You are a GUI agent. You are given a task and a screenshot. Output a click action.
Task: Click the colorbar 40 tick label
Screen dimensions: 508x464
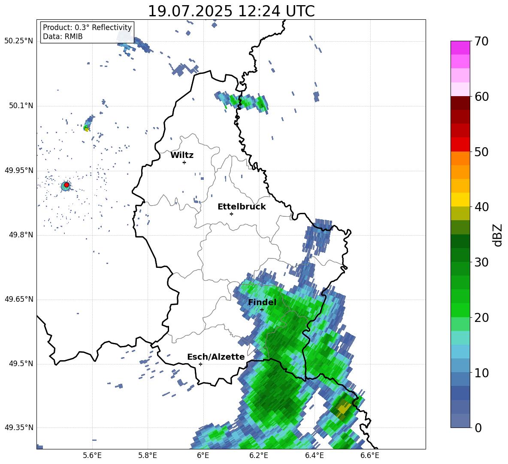(x=481, y=207)
